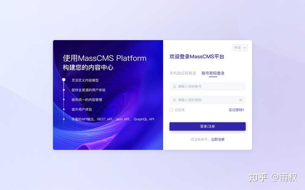Viewport: 305px width, 190px height.
Task: Click the 还没有账号 text
Action: 199,139
